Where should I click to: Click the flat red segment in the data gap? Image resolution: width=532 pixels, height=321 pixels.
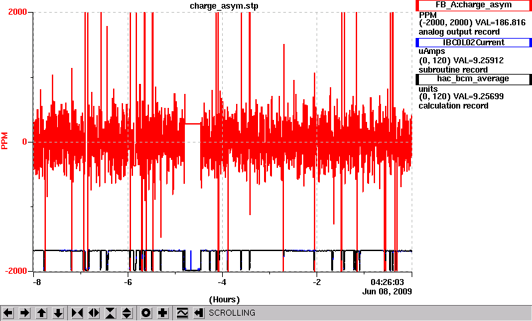click(x=193, y=124)
